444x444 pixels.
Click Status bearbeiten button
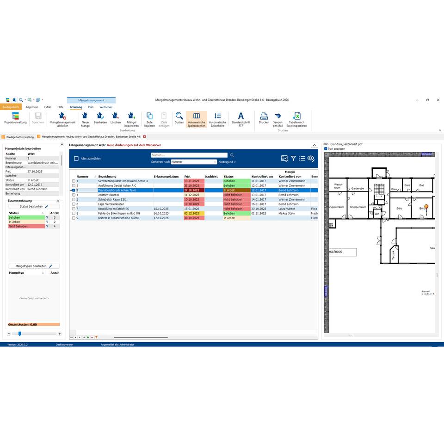[34, 206]
